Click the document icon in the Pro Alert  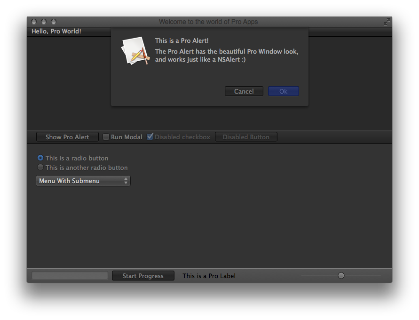pyautogui.click(x=135, y=50)
